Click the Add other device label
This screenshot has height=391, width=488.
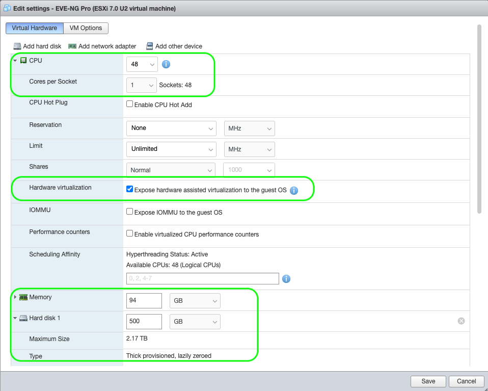[179, 46]
